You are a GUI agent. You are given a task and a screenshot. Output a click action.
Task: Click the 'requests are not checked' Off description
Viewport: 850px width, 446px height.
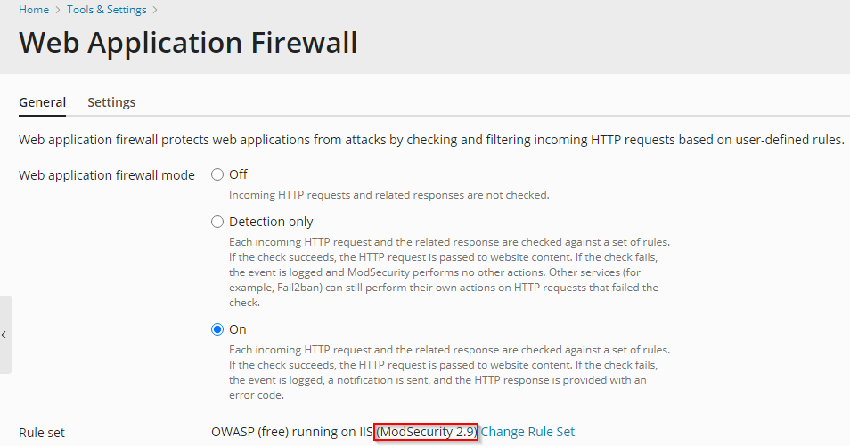click(388, 194)
